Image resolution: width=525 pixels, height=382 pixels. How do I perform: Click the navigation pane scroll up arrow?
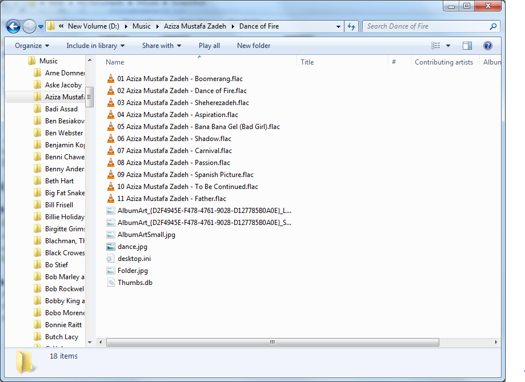[90, 61]
